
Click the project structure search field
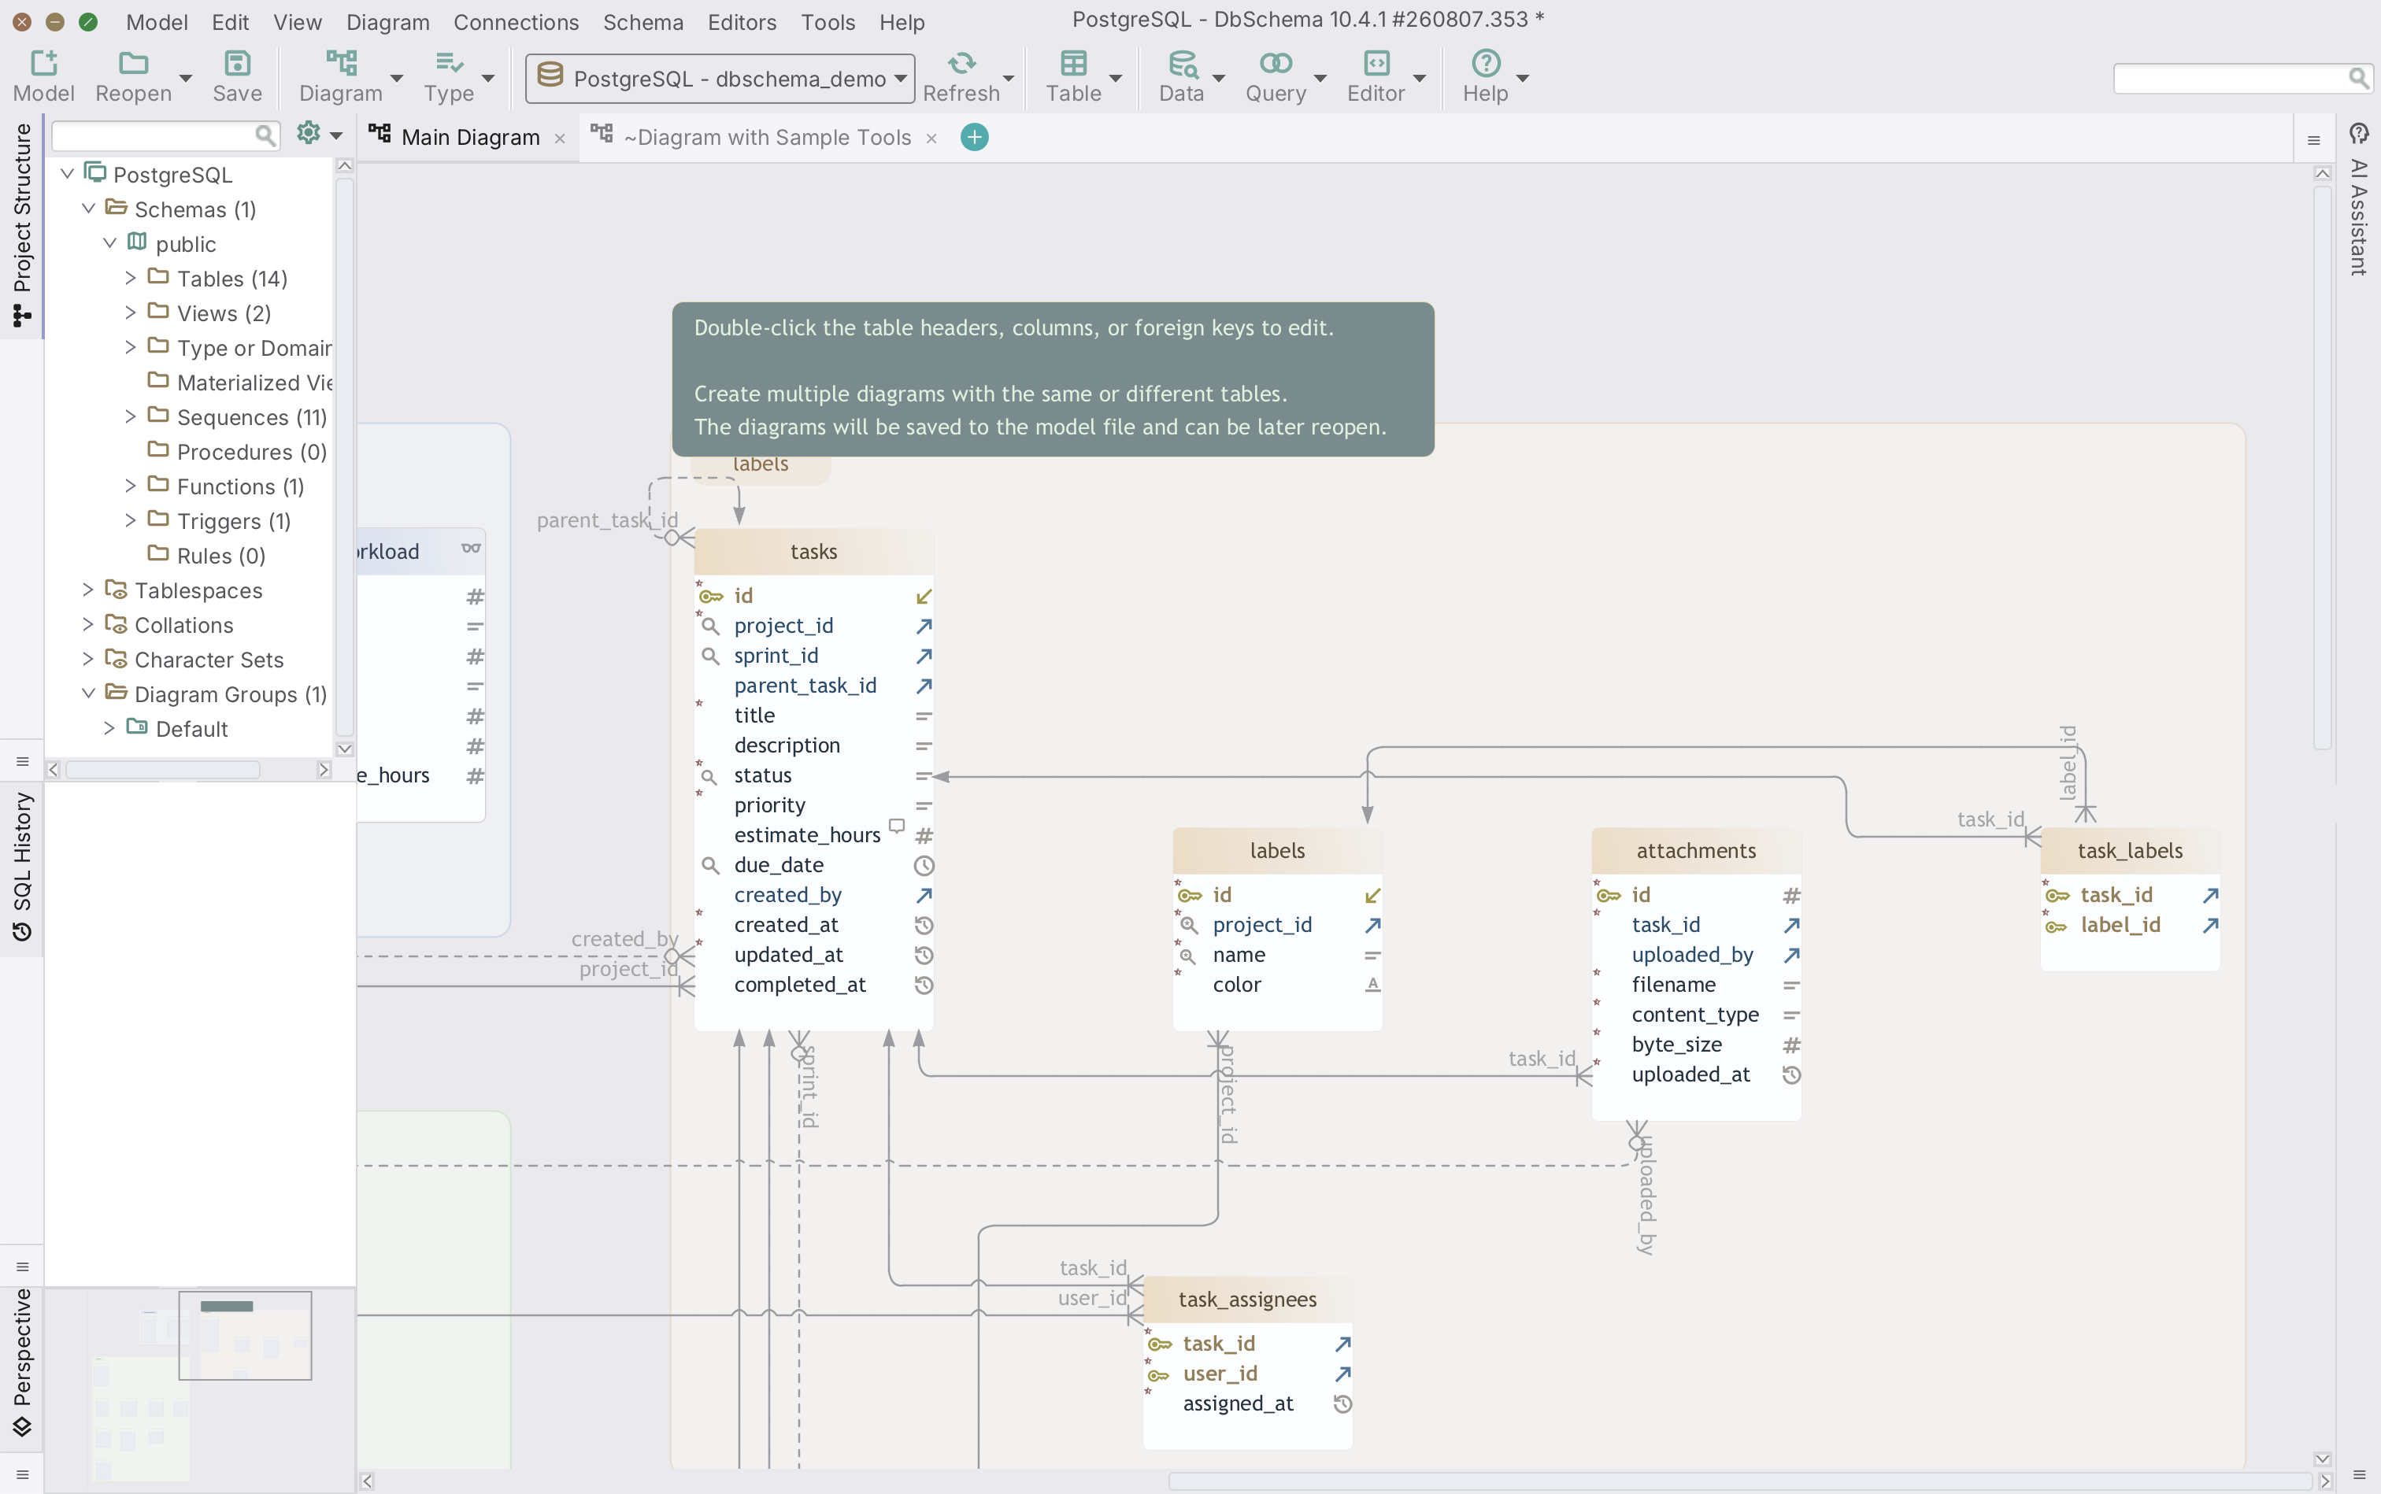pyautogui.click(x=165, y=135)
